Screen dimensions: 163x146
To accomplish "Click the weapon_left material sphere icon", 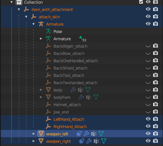I will click(x=79, y=134).
